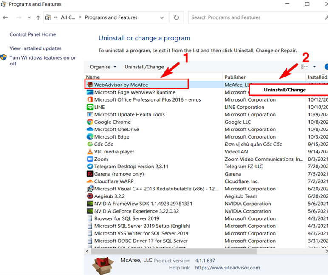Image resolution: width=328 pixels, height=275 pixels.
Task: Click the VLC media player cone icon
Action: point(90,151)
